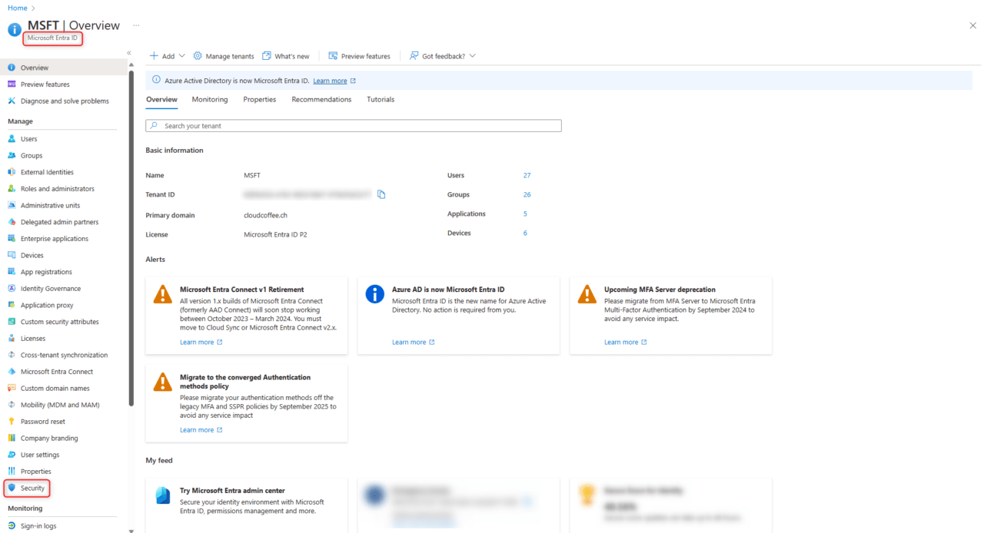Viewport: 984px width, 533px height.
Task: Click the Preview features sidebar icon
Action: 12,84
